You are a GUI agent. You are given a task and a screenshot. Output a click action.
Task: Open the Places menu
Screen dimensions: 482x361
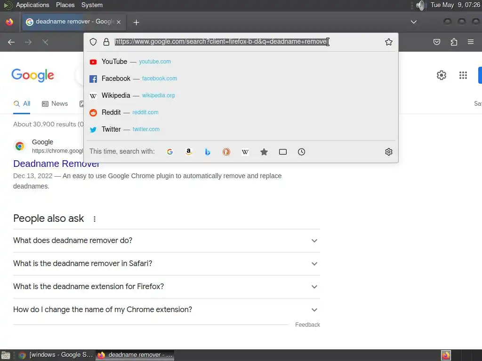point(65,5)
